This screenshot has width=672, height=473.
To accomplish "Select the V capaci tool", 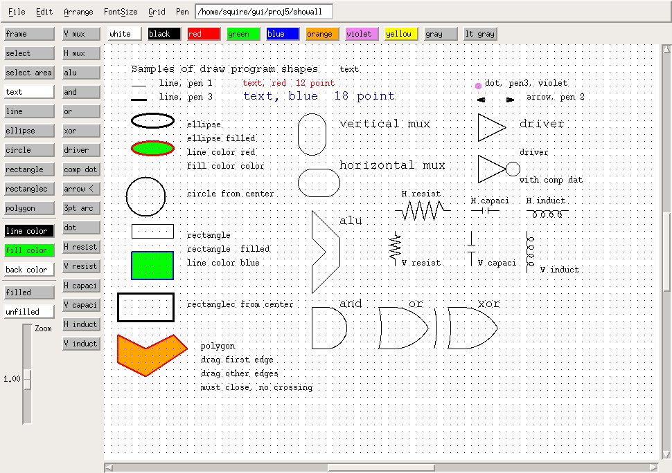I will point(82,305).
